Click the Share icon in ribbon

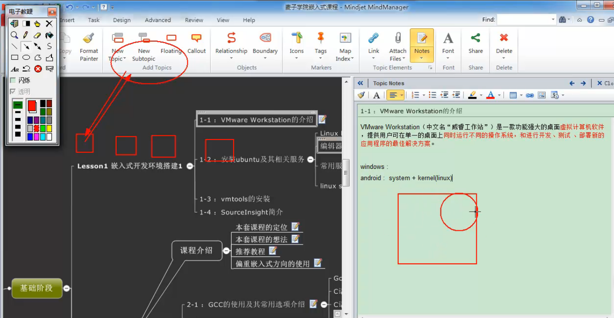[475, 44]
